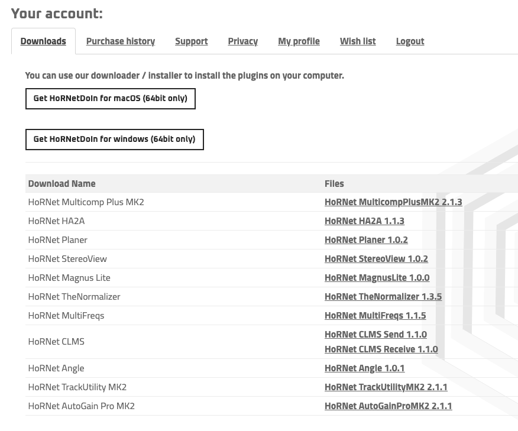Download HoRNet HA2A 1.1.3 file

pyautogui.click(x=364, y=221)
